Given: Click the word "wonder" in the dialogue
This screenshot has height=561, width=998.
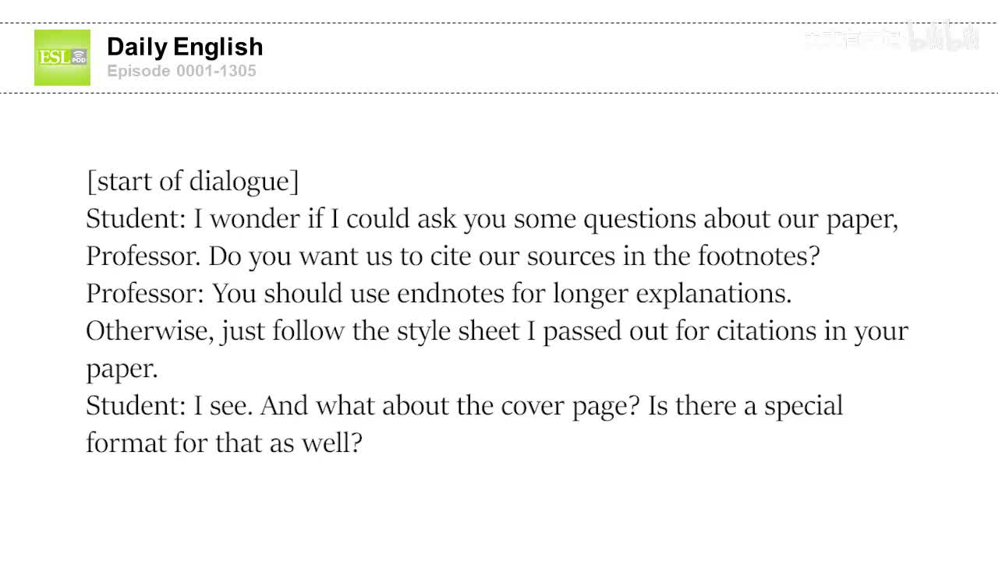Looking at the screenshot, I should 255,219.
